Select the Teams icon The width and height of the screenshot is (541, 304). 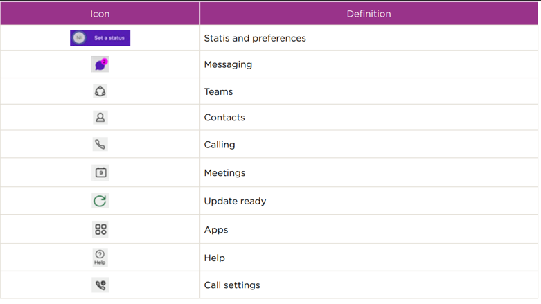100,91
